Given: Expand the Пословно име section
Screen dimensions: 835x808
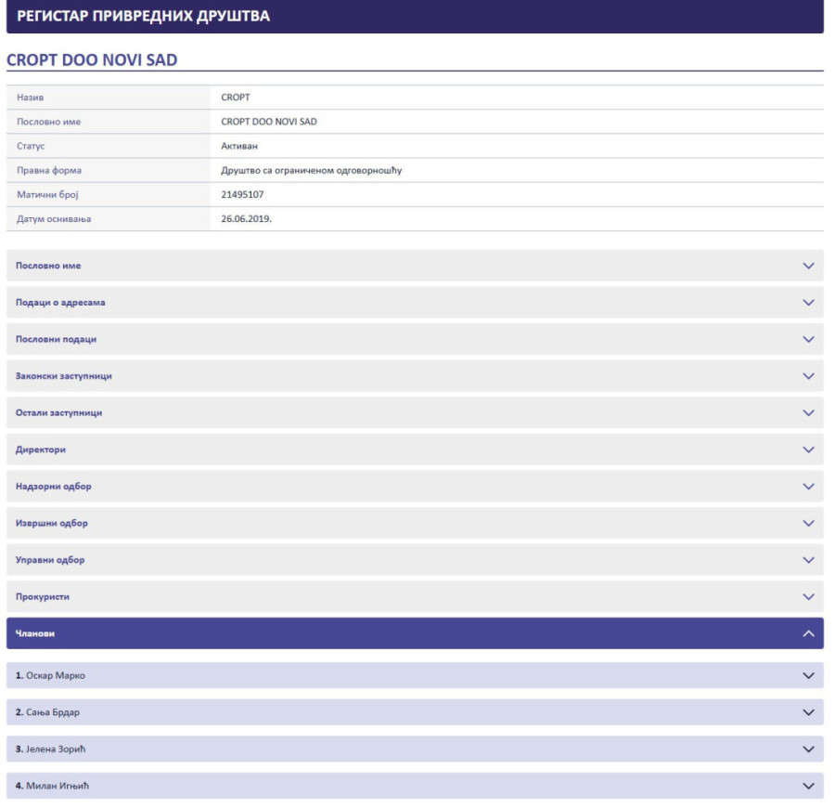Looking at the screenshot, I should click(414, 266).
